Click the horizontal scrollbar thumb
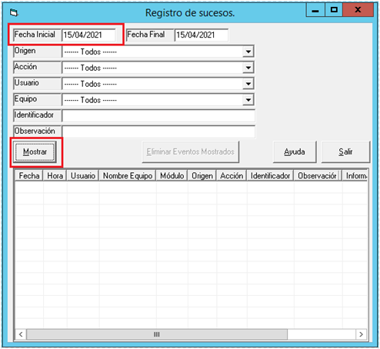Image resolution: width=380 pixels, height=349 pixels. pos(157,334)
